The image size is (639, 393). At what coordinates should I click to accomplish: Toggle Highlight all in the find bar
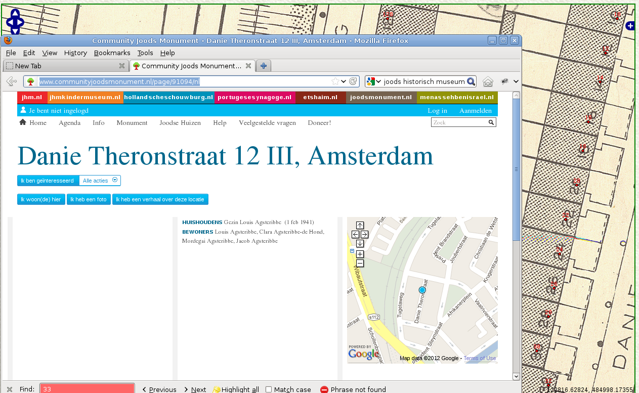point(235,389)
